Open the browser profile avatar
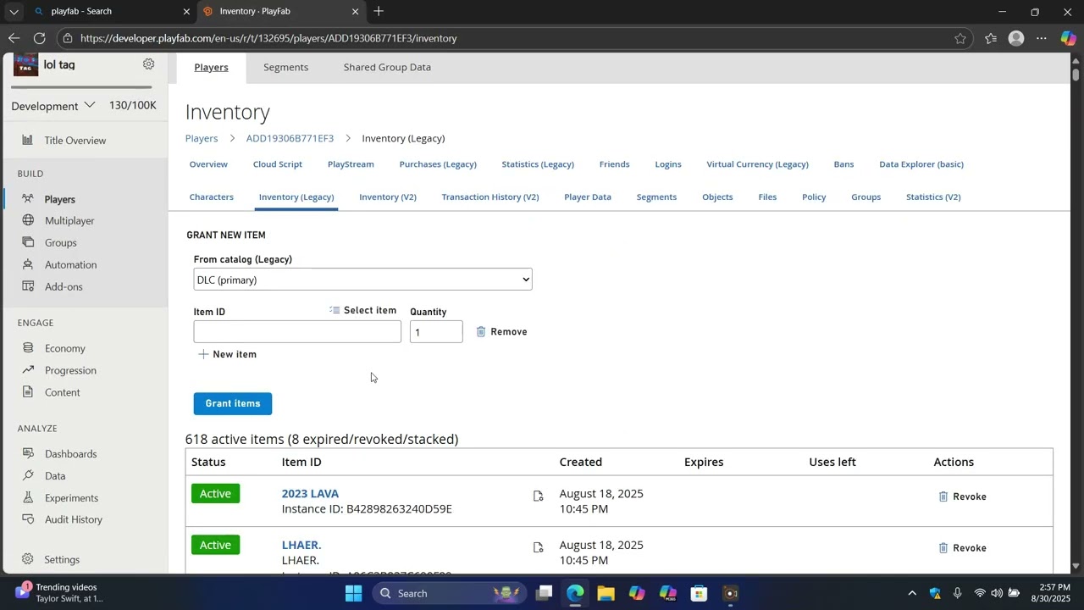This screenshot has width=1084, height=610. pyautogui.click(x=1016, y=38)
